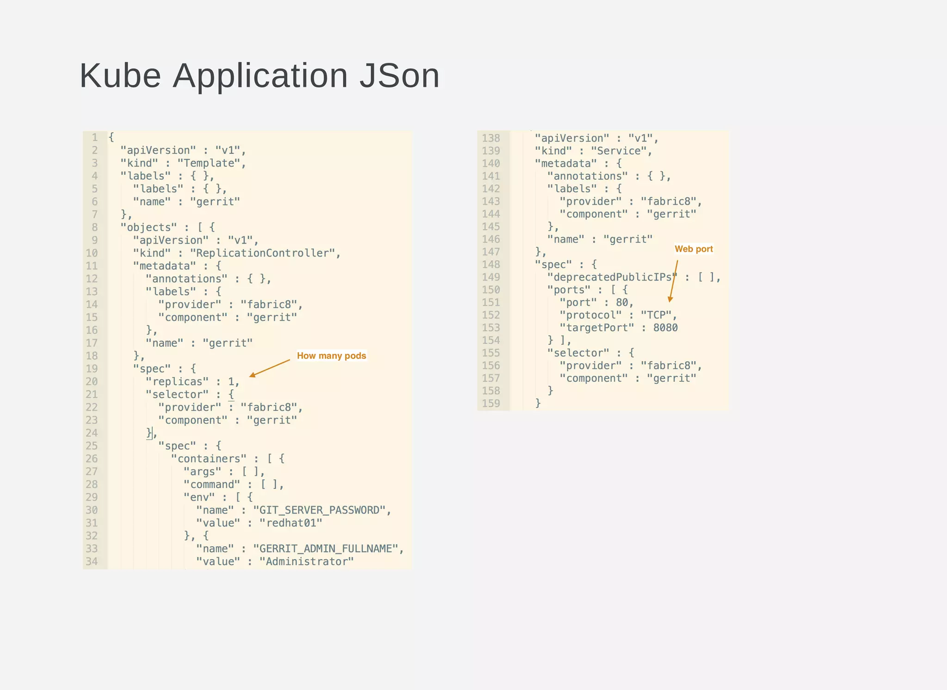Click the GERRIT_ADMIN_FULLNAME env name text
The height and width of the screenshot is (690, 947).
coord(326,549)
